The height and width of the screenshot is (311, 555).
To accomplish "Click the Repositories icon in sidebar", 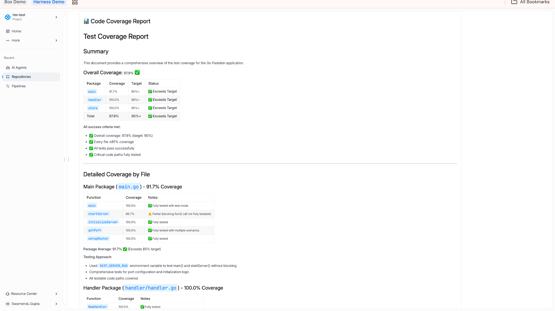I will (x=8, y=77).
